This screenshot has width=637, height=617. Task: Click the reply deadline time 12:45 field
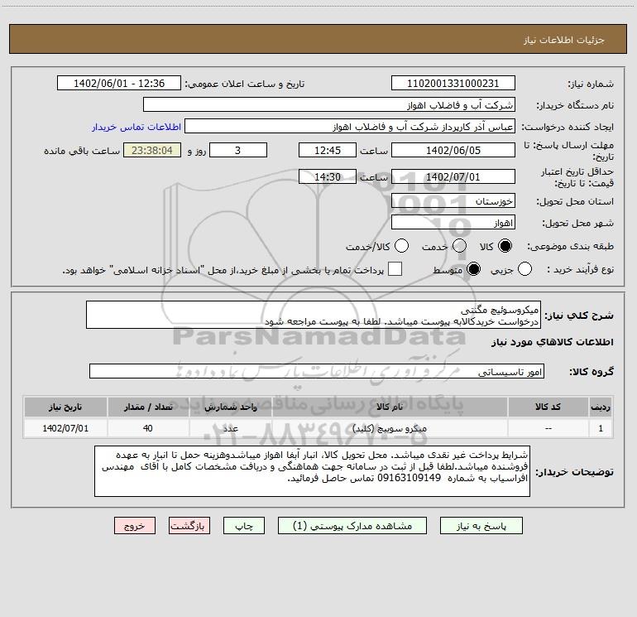tap(328, 150)
